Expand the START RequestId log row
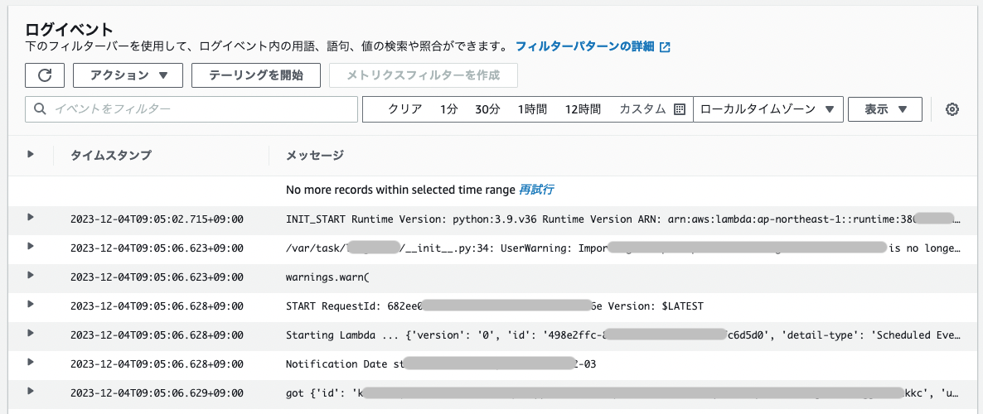The width and height of the screenshot is (983, 414). 31,304
